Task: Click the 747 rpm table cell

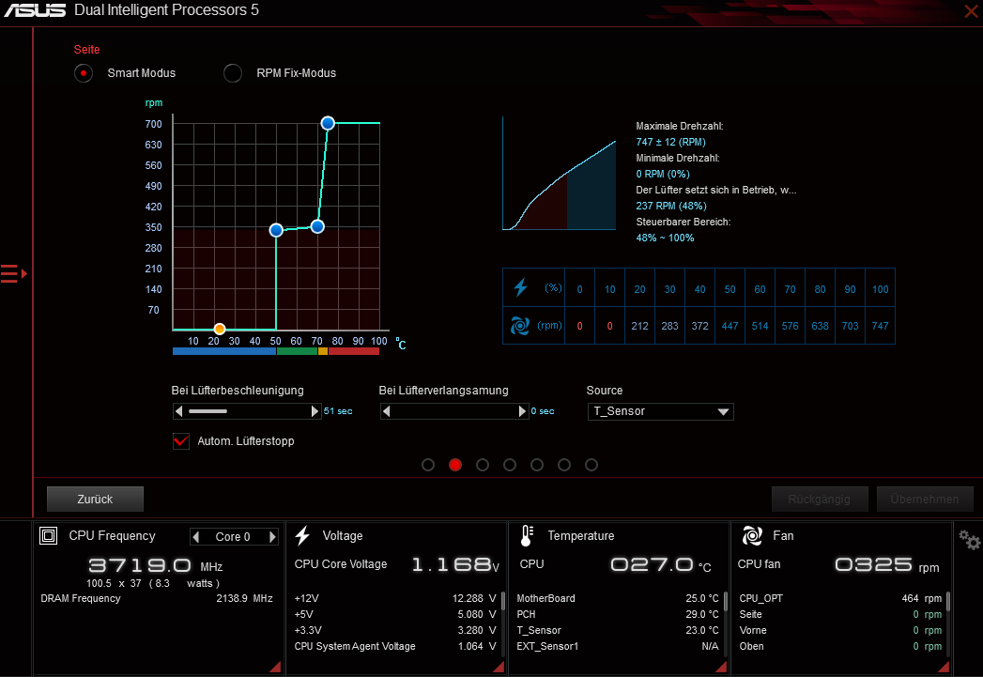Action: click(880, 326)
